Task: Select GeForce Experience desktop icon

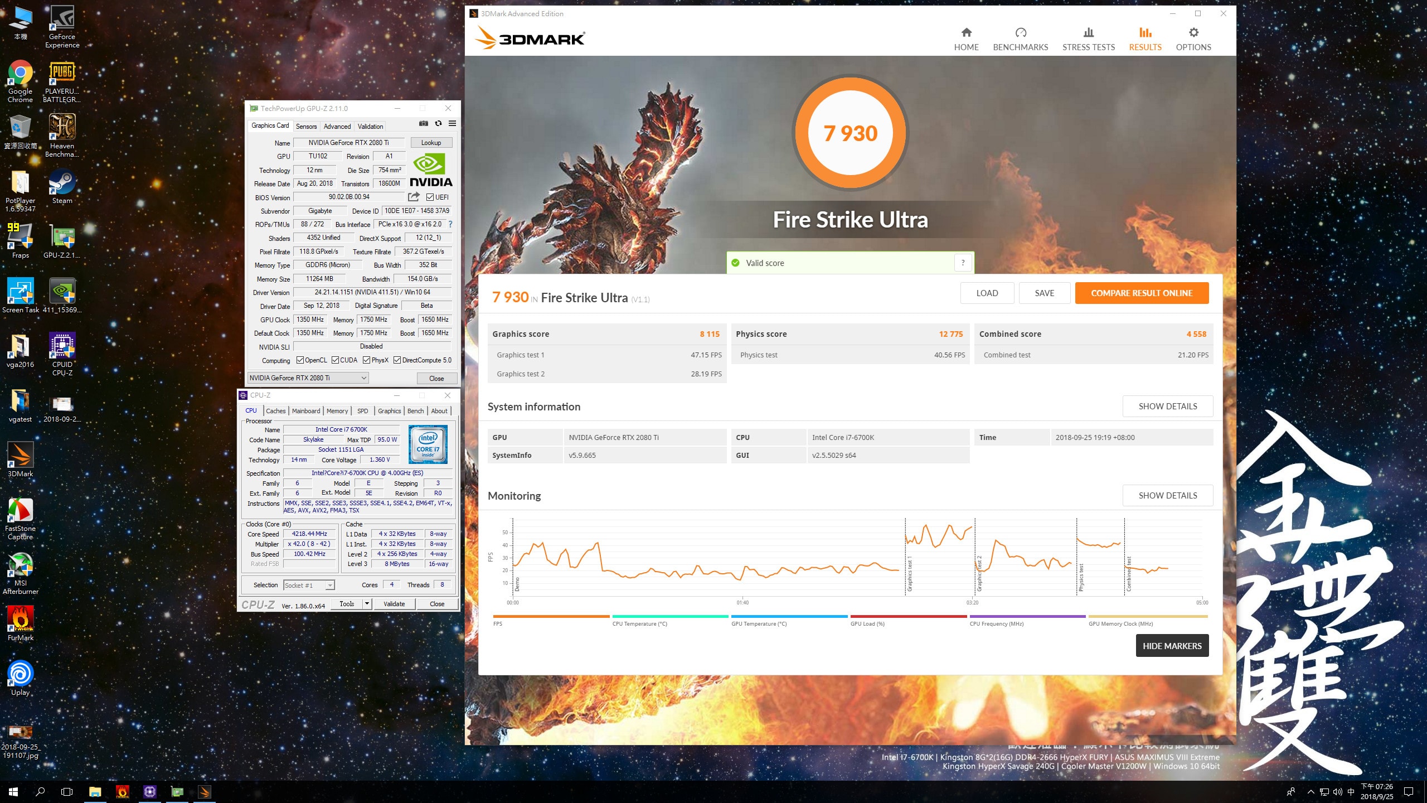Action: point(62,27)
